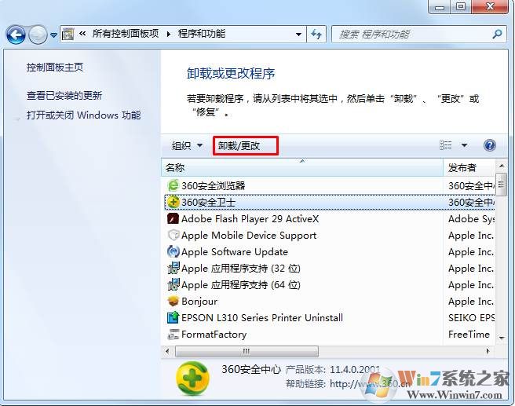Select the Bonjour entry
The width and height of the screenshot is (515, 406).
pyautogui.click(x=199, y=302)
